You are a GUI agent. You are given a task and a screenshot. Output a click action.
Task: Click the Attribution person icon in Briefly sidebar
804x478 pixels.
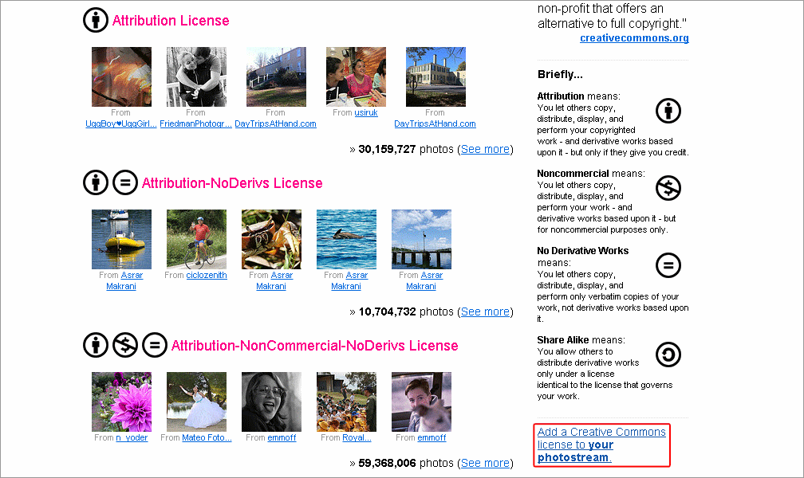(x=668, y=111)
